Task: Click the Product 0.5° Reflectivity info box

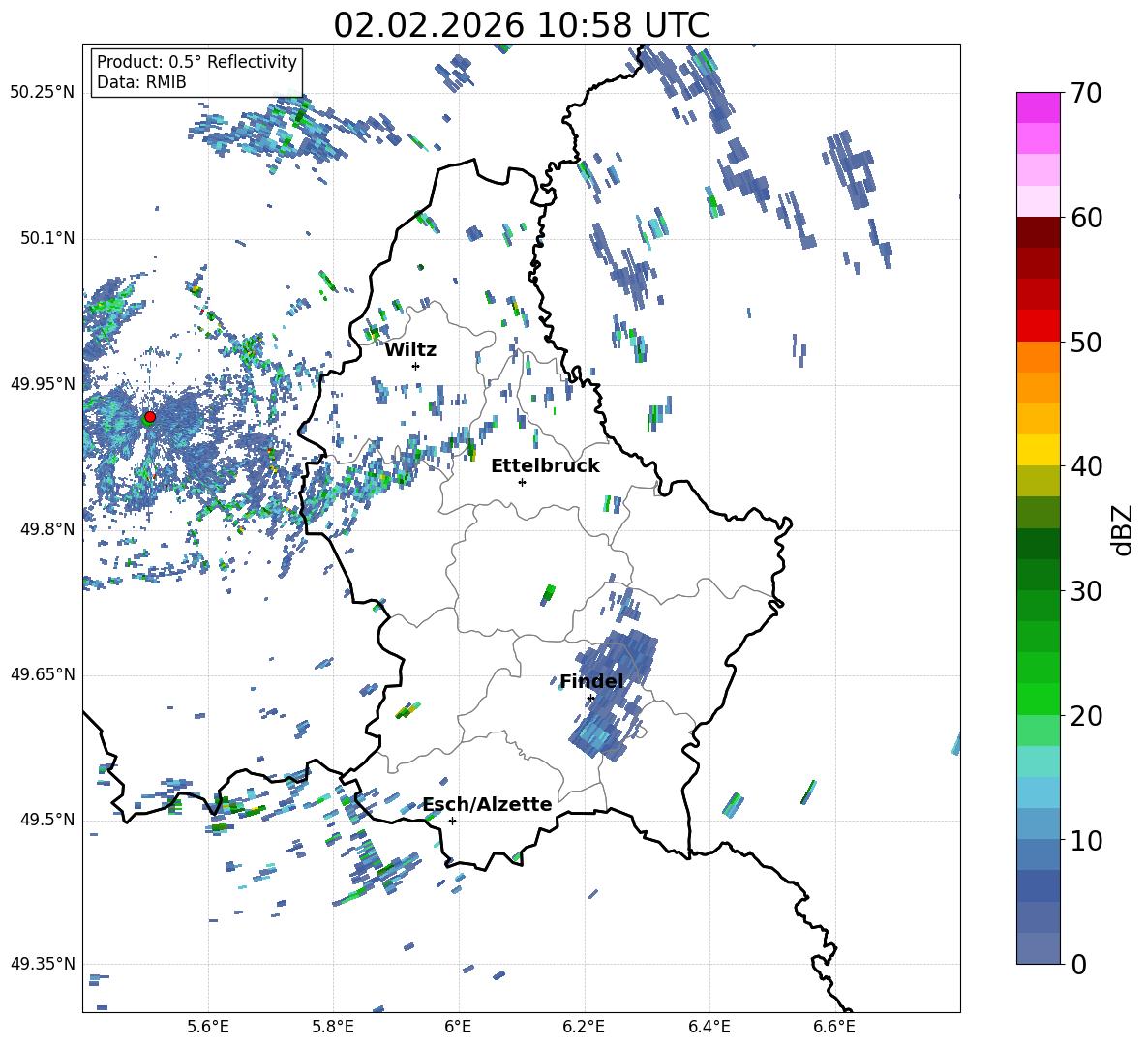Action: (196, 73)
